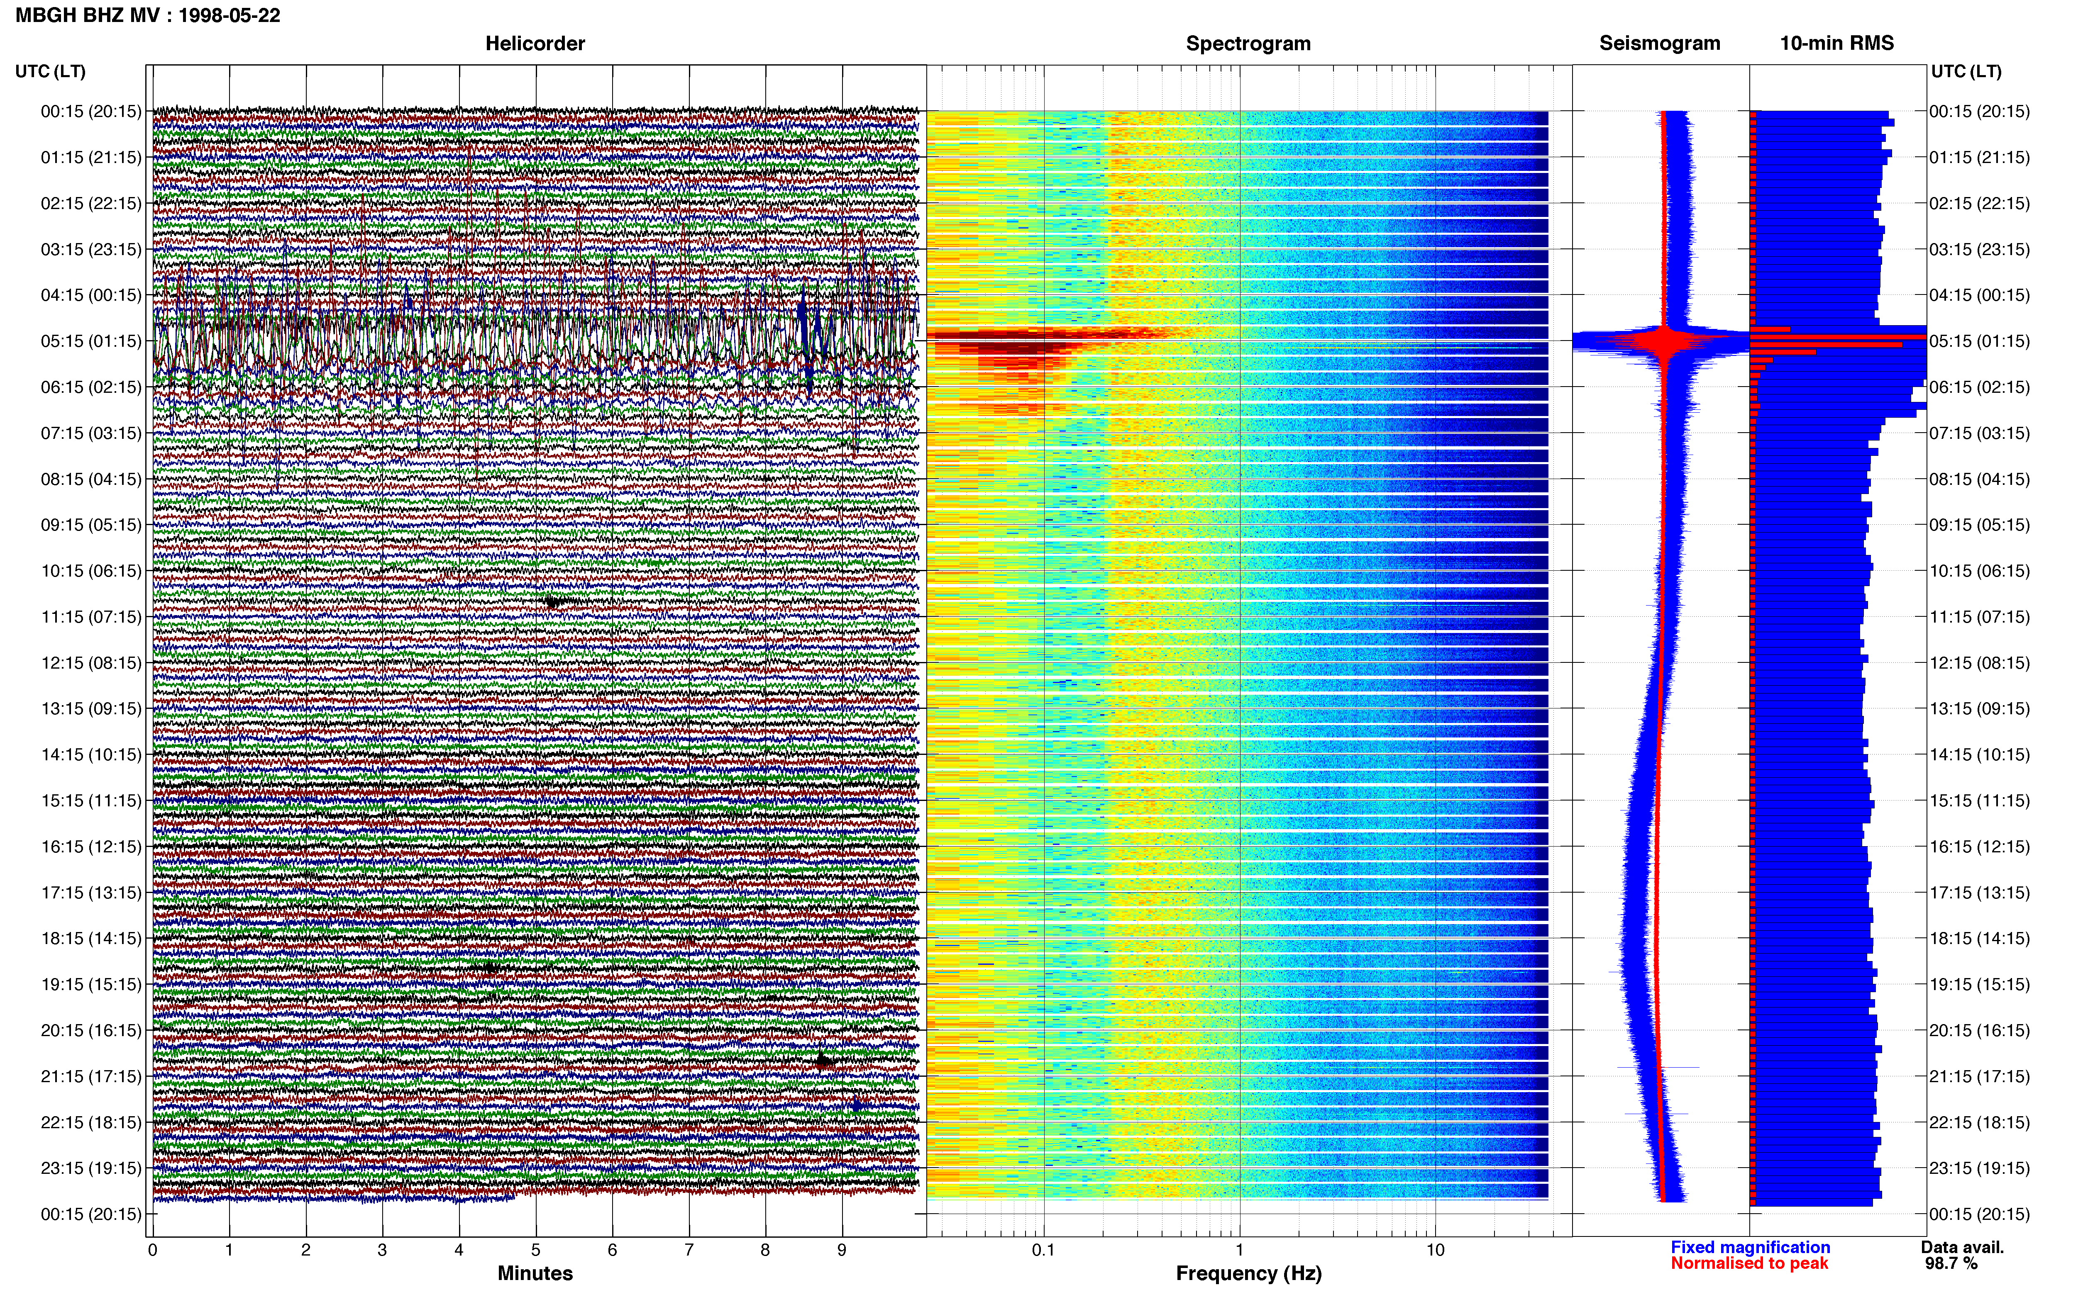Click left time label 21:15 (17:15)

[x=91, y=1076]
